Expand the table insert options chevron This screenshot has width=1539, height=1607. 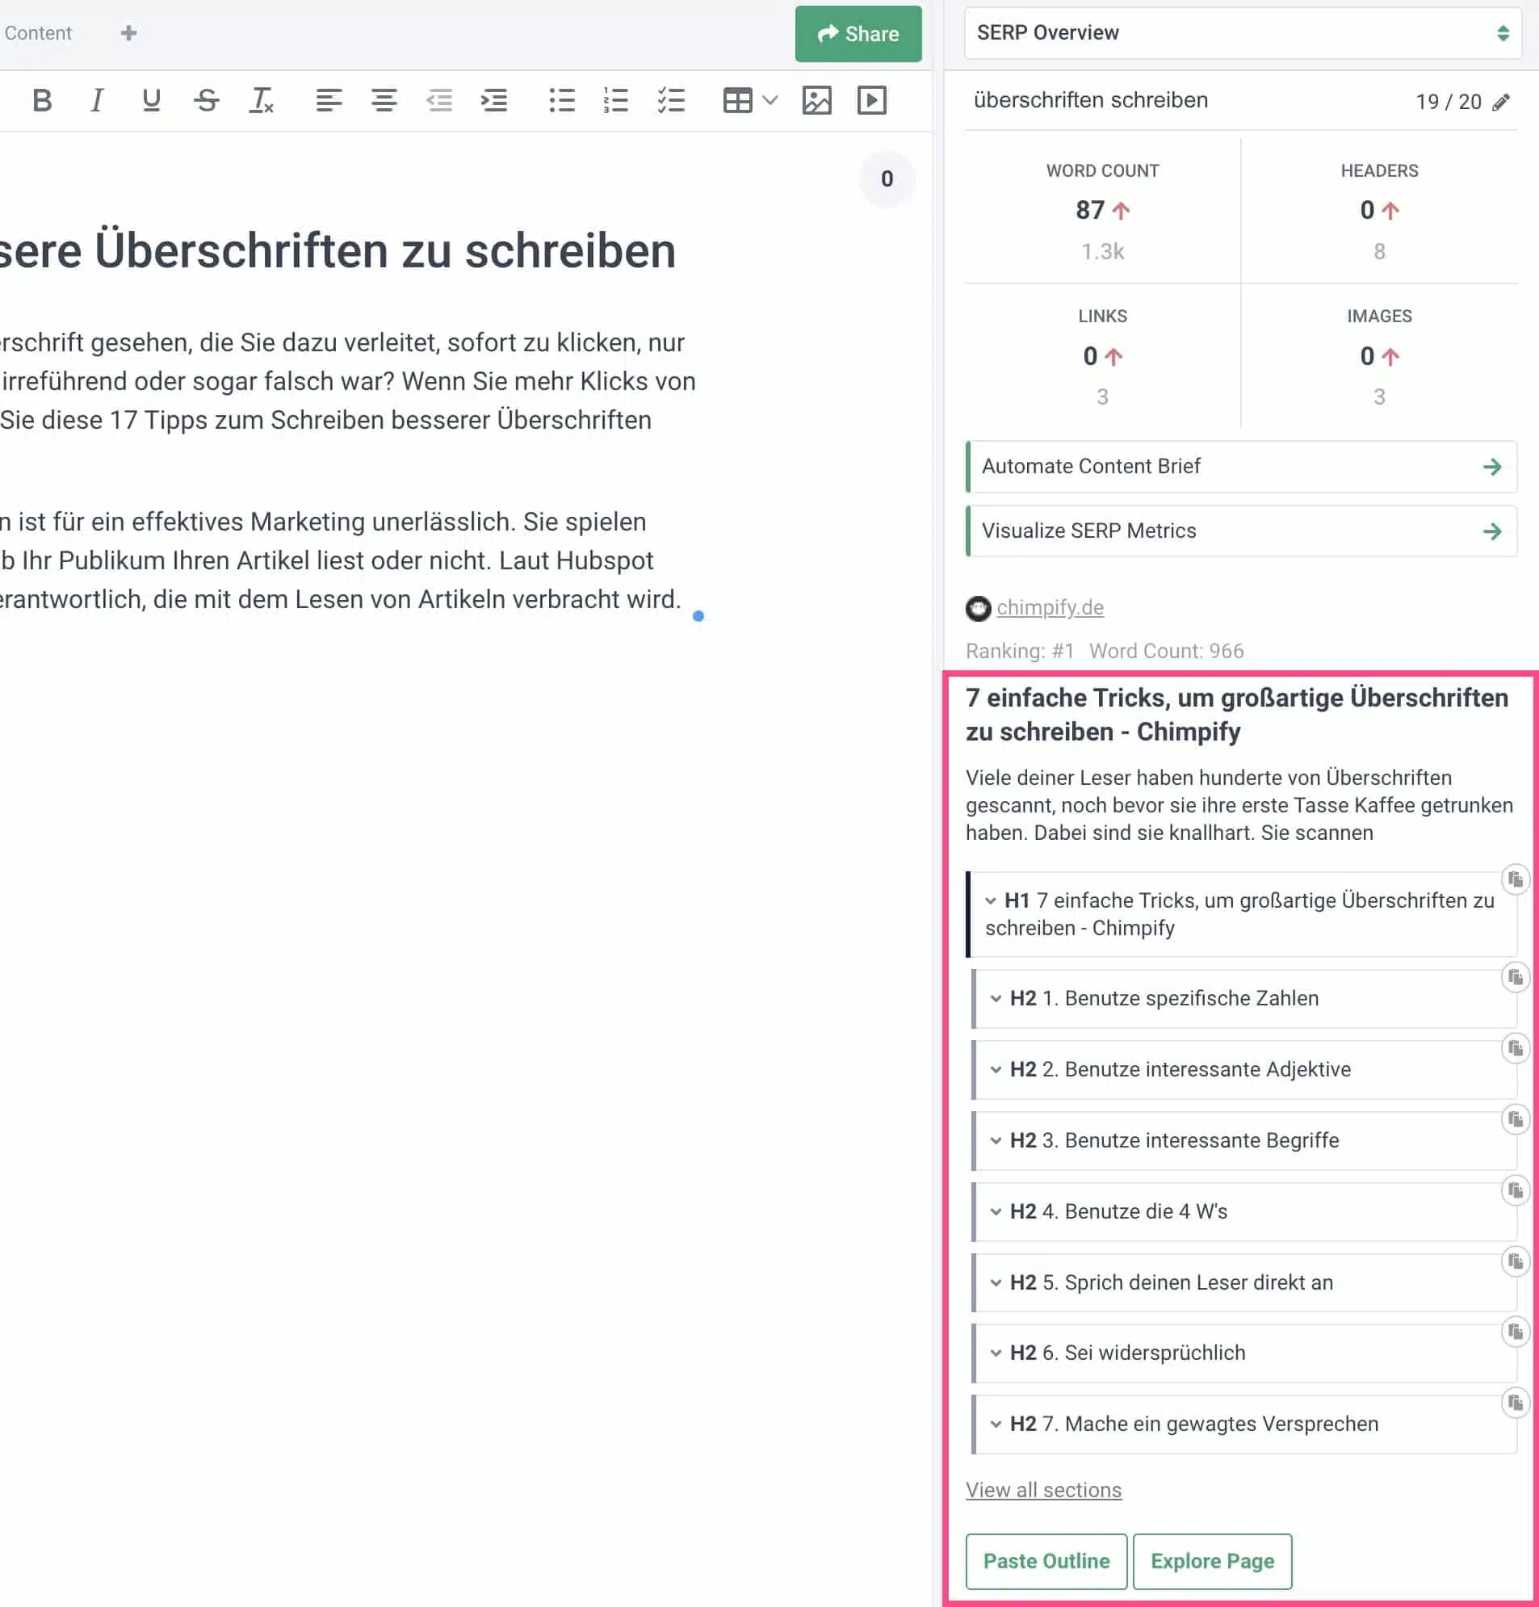pos(768,101)
